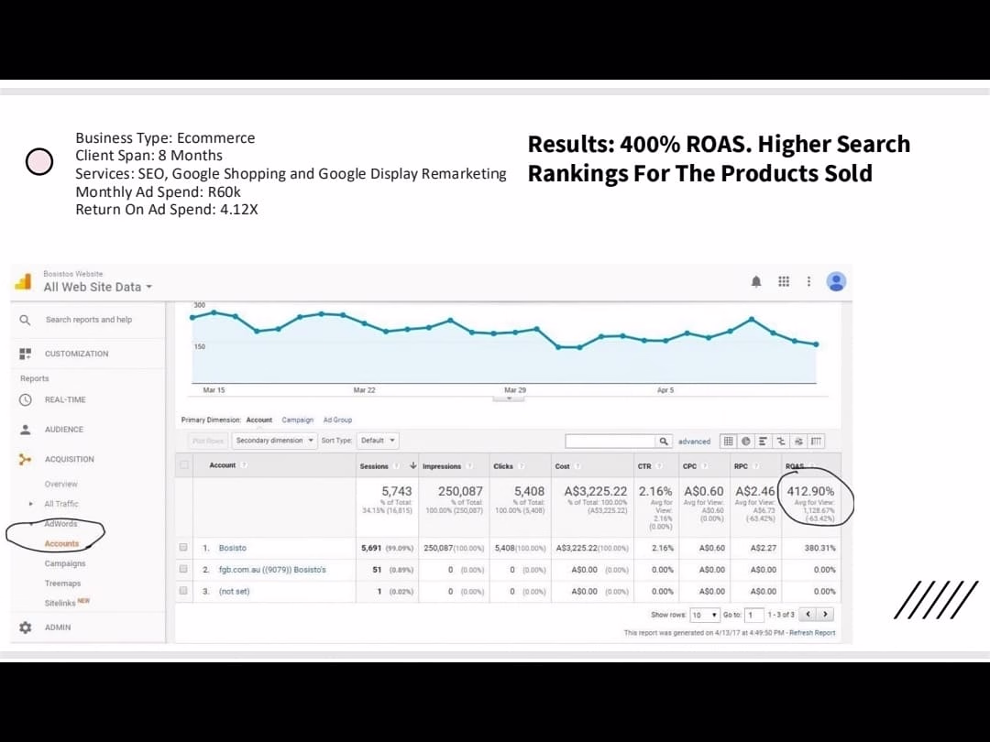Expand the All Traffic section
The width and height of the screenshot is (990, 742).
click(31, 504)
